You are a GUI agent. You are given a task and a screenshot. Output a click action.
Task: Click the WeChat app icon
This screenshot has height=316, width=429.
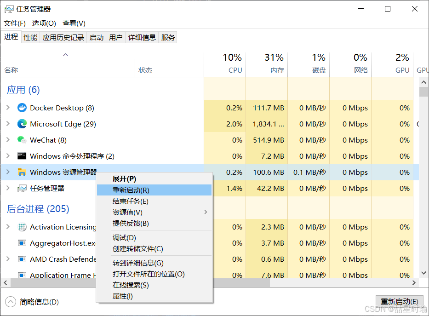(22, 140)
